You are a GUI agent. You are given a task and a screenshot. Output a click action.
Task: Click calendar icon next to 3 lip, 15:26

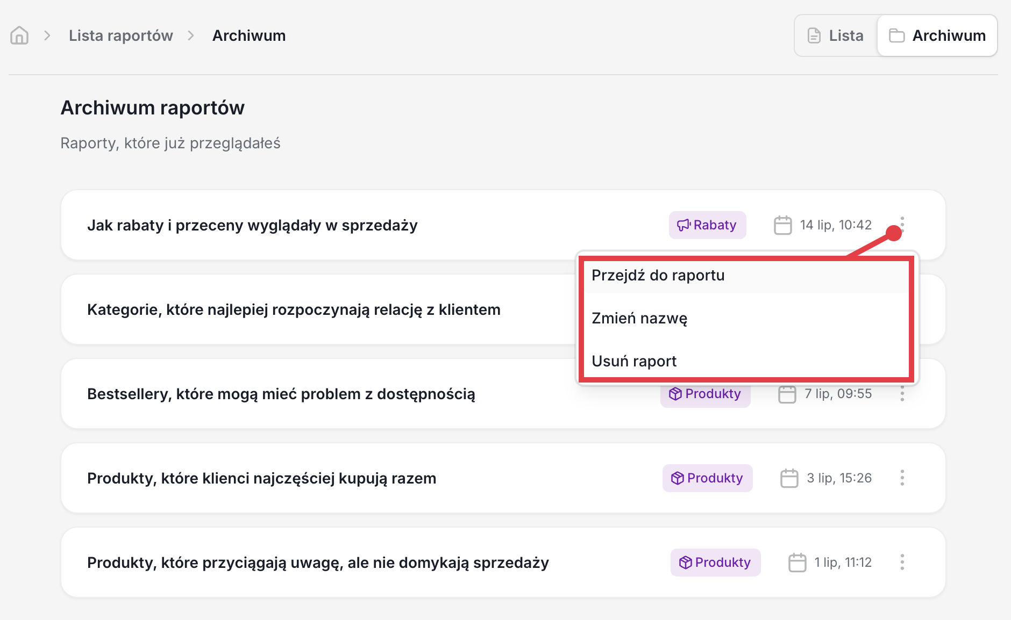pos(789,478)
